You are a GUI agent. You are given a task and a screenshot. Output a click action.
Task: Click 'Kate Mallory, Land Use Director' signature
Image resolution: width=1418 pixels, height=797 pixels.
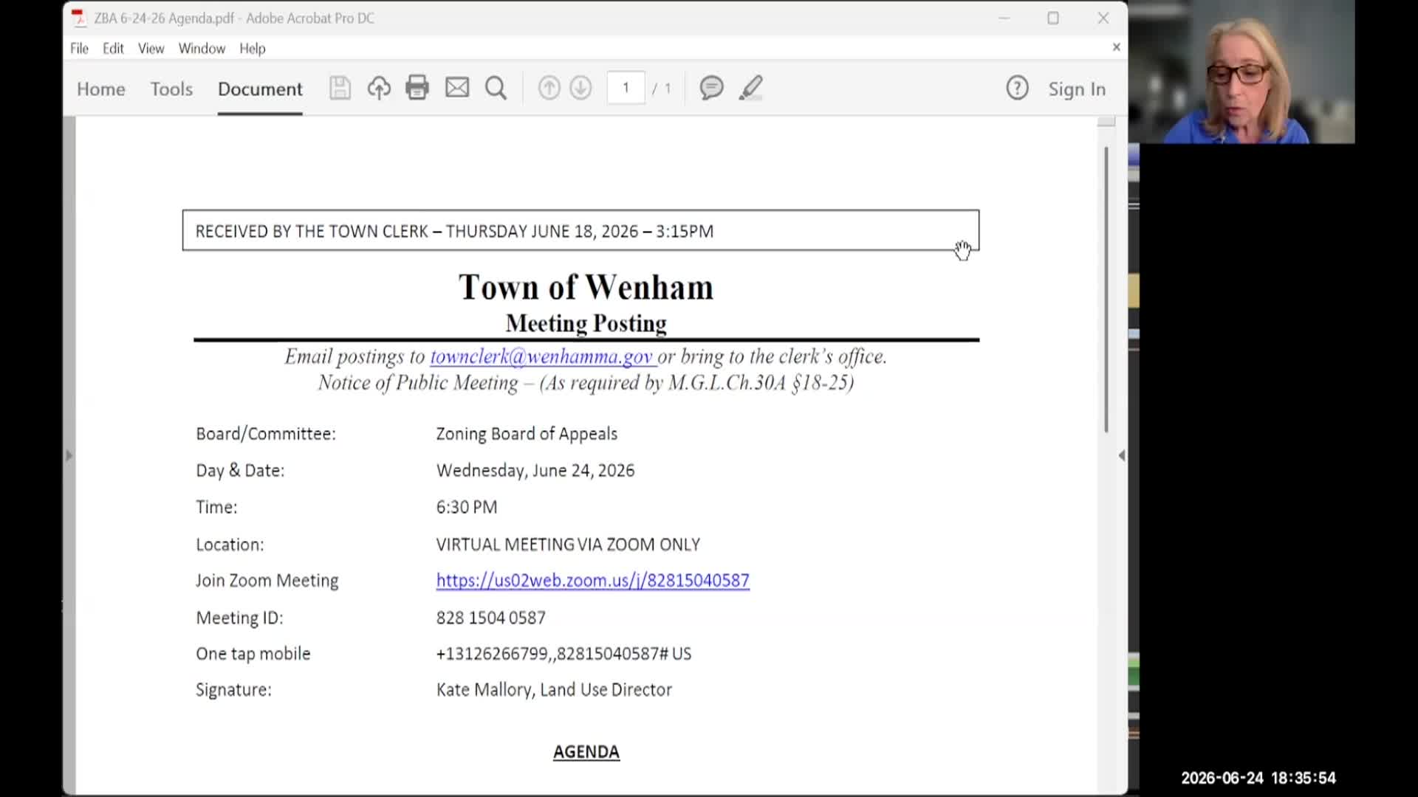click(x=554, y=690)
